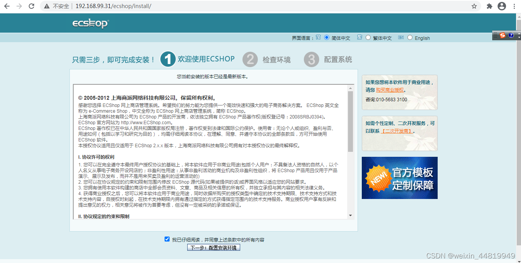Click the ECShop logo in header
Viewport: 521px width, 263px height.
91,23
